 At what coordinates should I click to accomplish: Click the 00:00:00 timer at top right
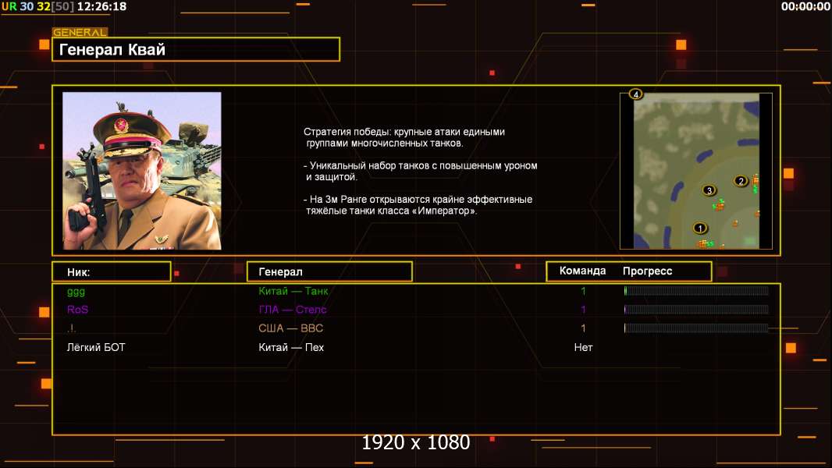[805, 7]
